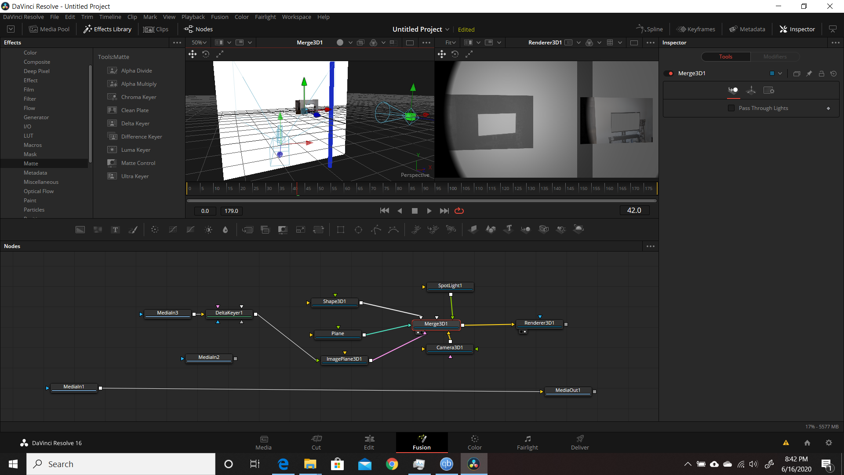844x475 pixels.
Task: Lock the Merge3D1 tool in Inspector
Action: coord(821,73)
